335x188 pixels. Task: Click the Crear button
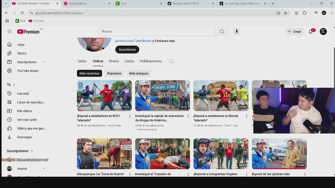point(294,31)
